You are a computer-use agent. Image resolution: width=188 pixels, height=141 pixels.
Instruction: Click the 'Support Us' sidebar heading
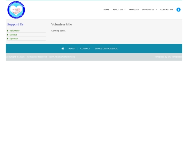click(x=15, y=24)
